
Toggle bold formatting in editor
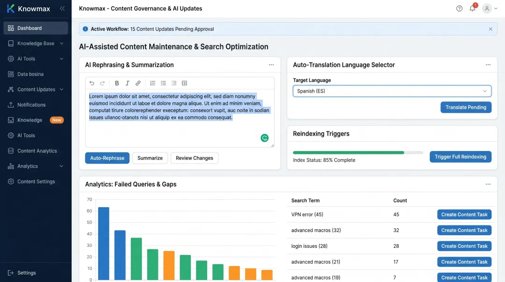click(117, 83)
